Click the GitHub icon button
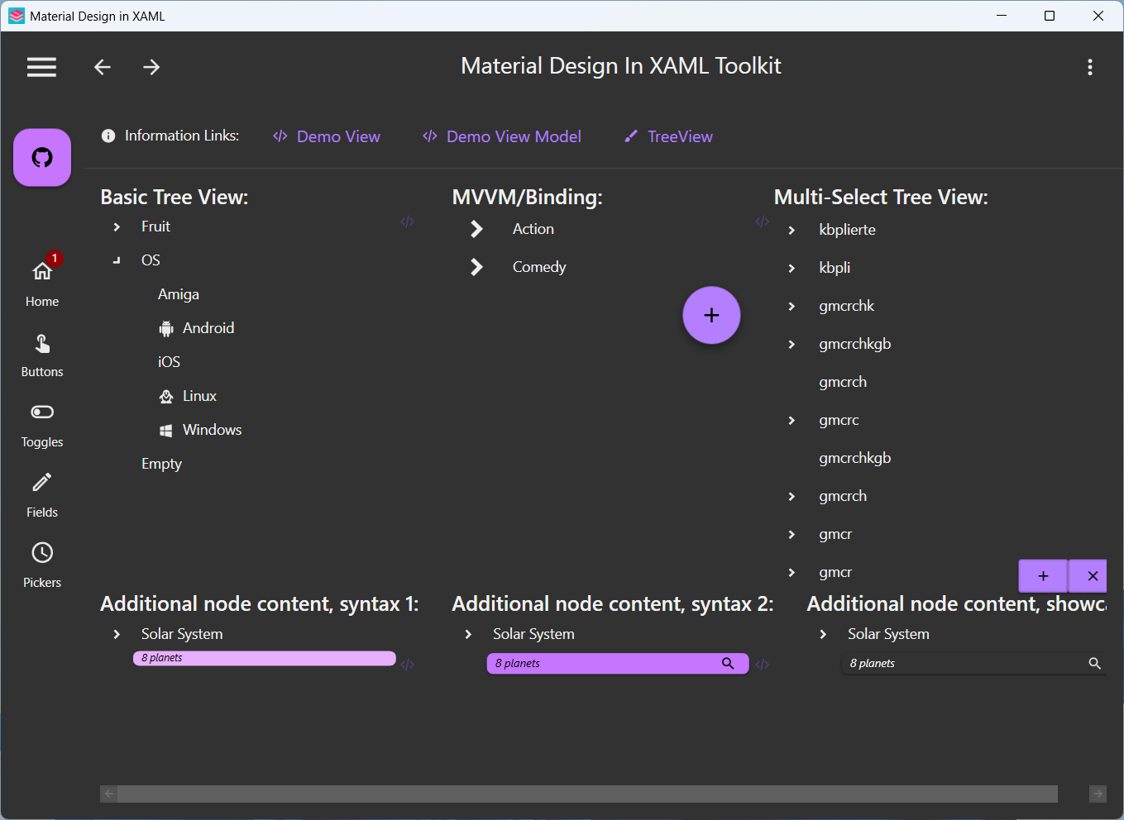 tap(42, 157)
